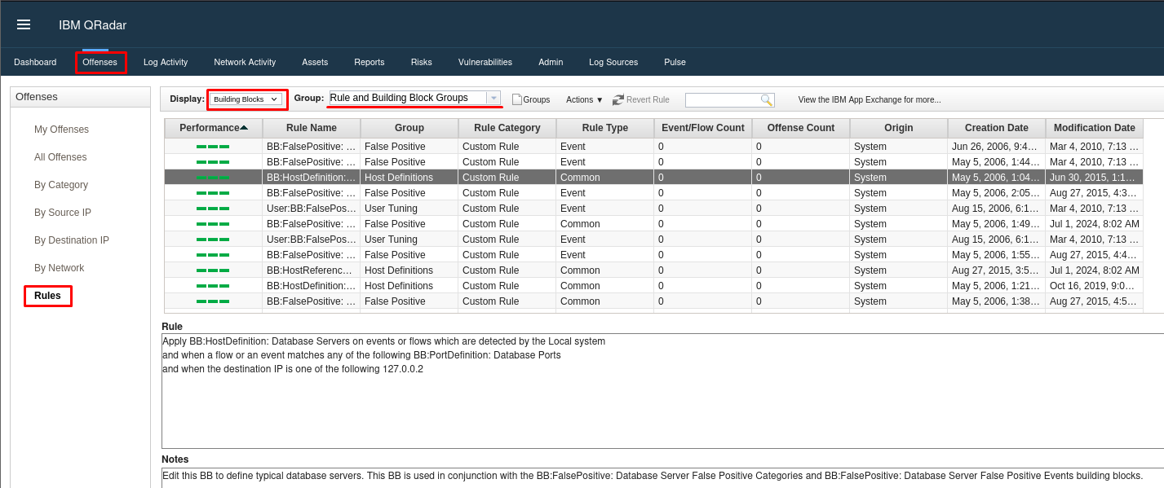Image resolution: width=1164 pixels, height=488 pixels.
Task: Sort by Rule Type column header
Action: point(605,128)
